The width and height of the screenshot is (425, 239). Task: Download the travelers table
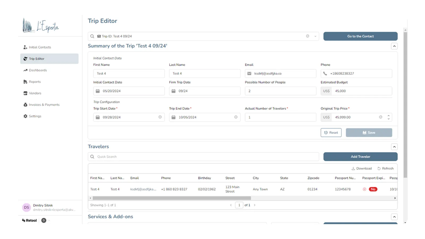coord(362,168)
